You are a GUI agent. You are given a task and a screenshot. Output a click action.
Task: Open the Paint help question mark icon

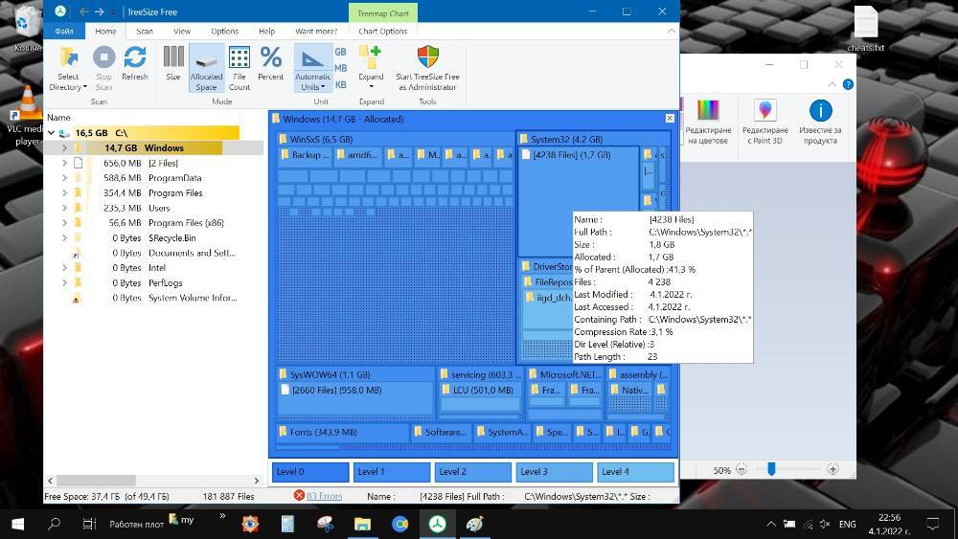pos(848,84)
